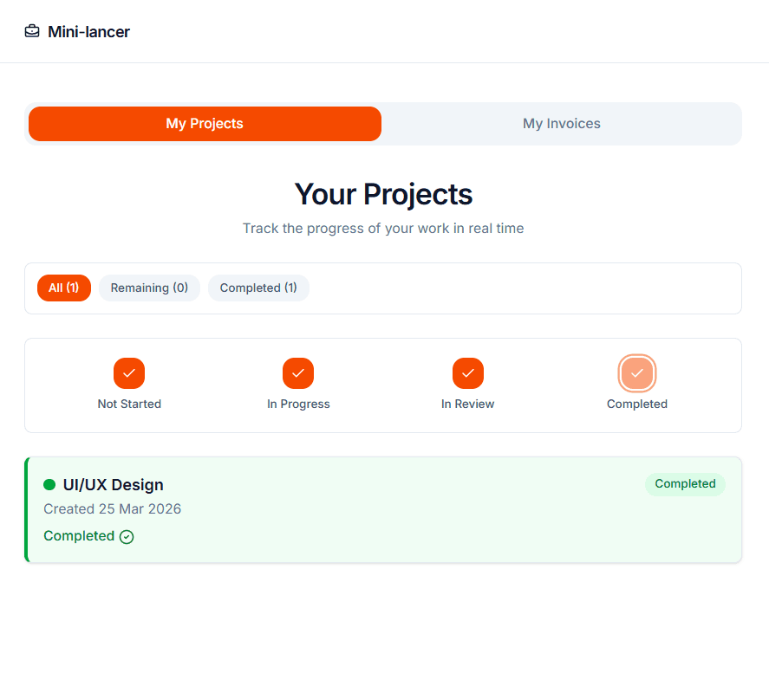Click the In Review checkmark icon
769x686 pixels.
[x=468, y=373]
